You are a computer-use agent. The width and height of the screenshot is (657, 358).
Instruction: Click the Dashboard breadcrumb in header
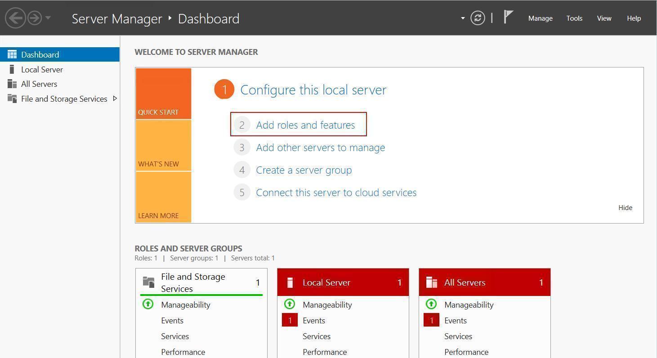[x=209, y=18]
